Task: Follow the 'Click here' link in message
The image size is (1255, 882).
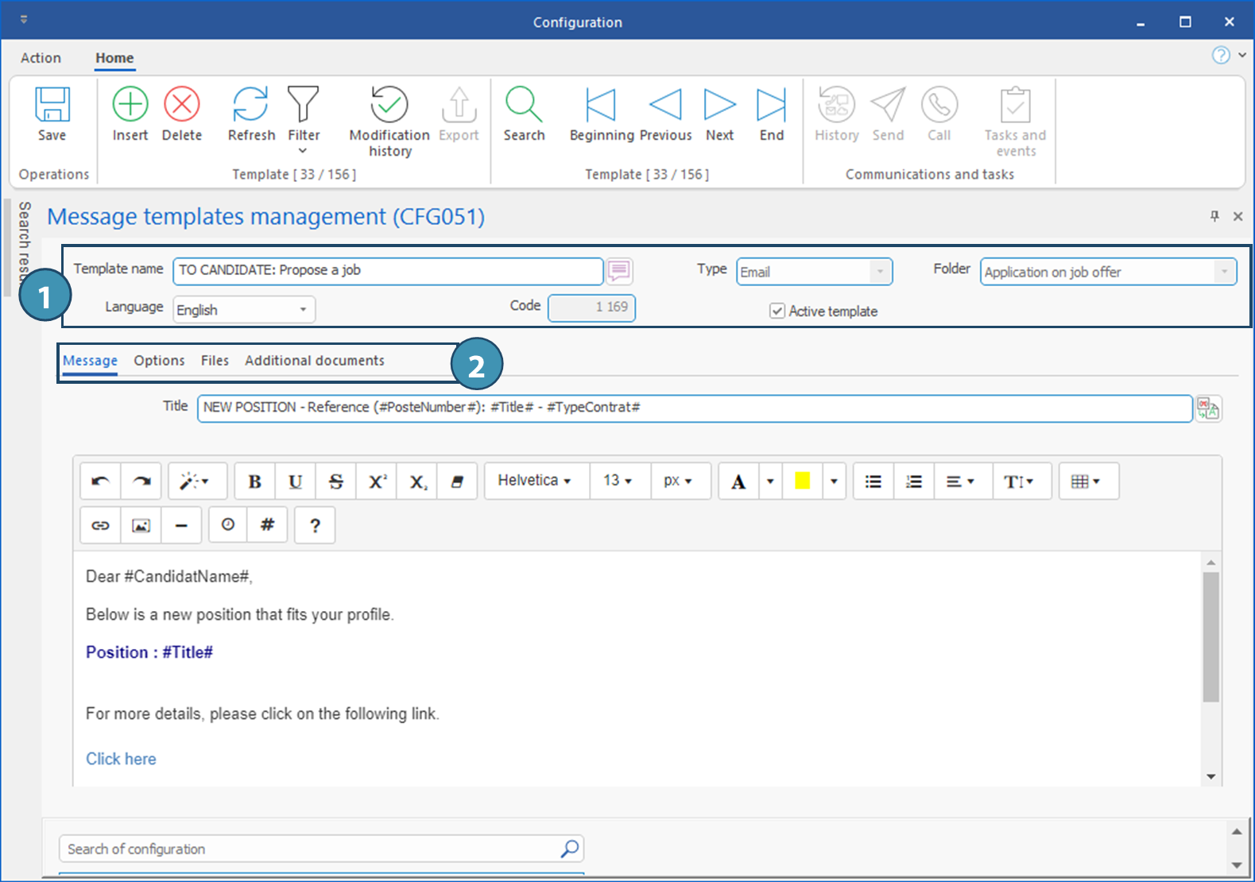Action: 121,759
